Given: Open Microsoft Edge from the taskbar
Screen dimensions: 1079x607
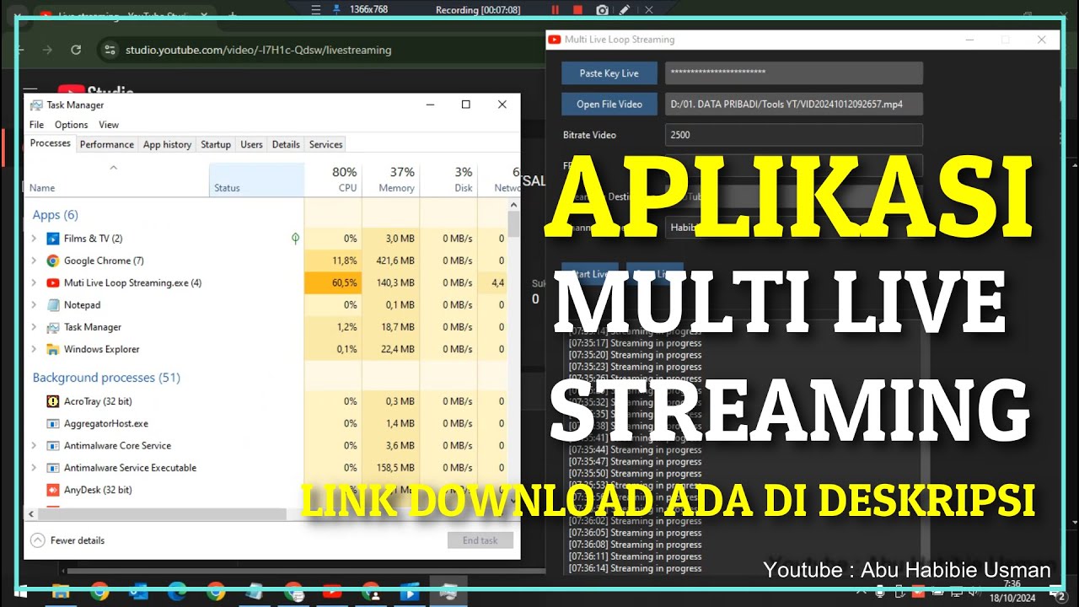Looking at the screenshot, I should [x=177, y=592].
